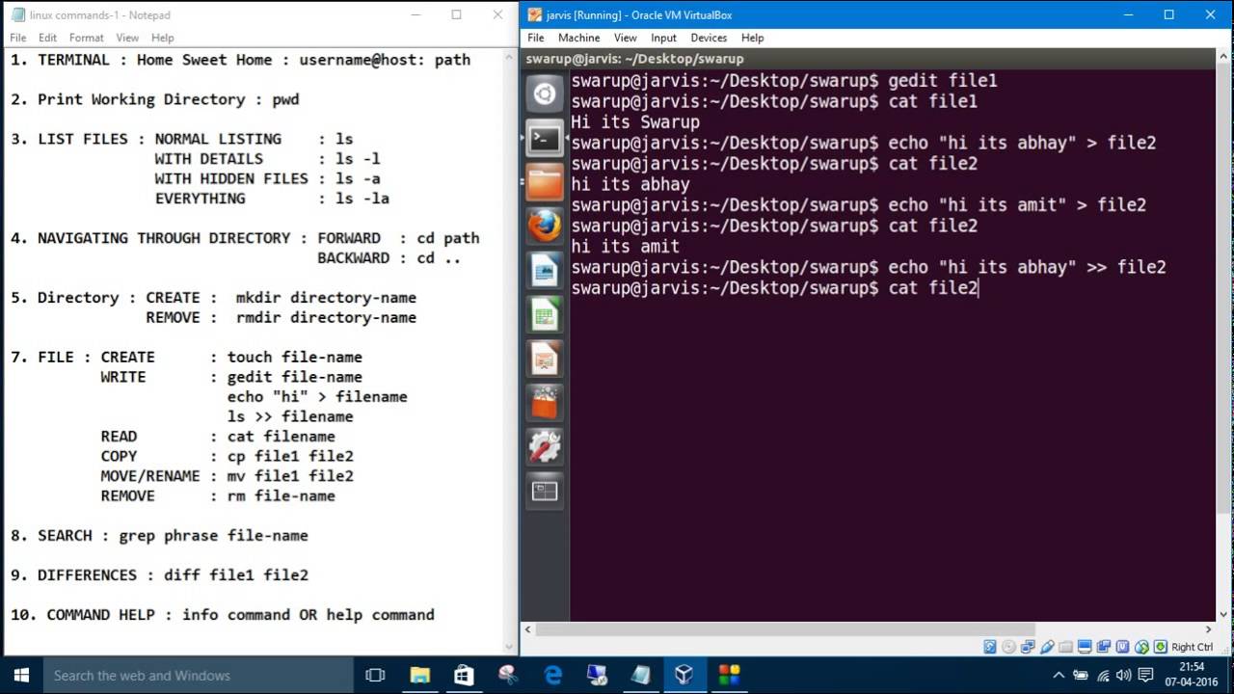Switch to the Notepad taskbar icon
Viewport: 1234px width, 694px height.
(641, 675)
